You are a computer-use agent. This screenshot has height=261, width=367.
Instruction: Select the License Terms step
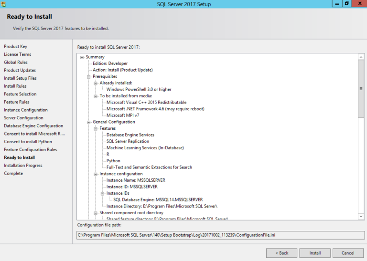[17, 54]
